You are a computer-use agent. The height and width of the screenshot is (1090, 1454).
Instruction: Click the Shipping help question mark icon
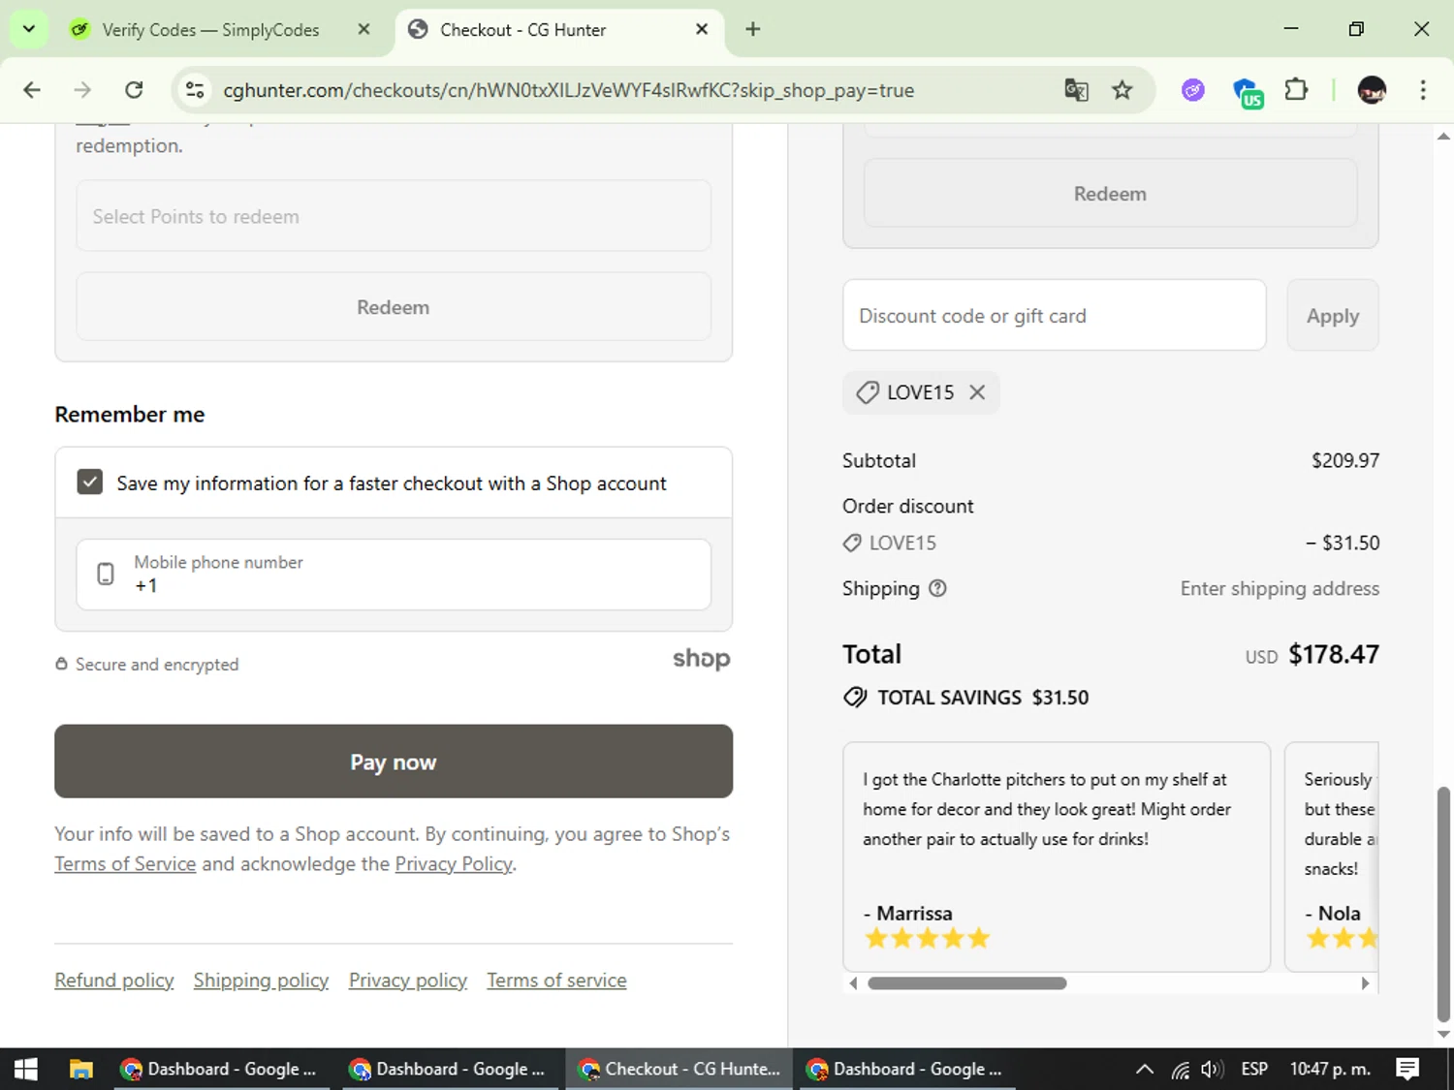click(x=937, y=588)
